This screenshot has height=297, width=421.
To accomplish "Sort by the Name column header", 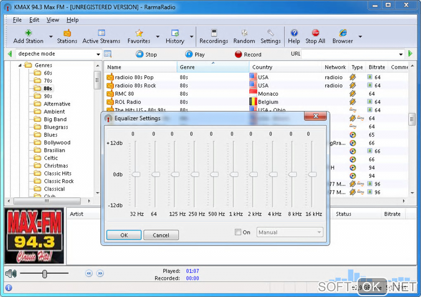I will pos(140,67).
